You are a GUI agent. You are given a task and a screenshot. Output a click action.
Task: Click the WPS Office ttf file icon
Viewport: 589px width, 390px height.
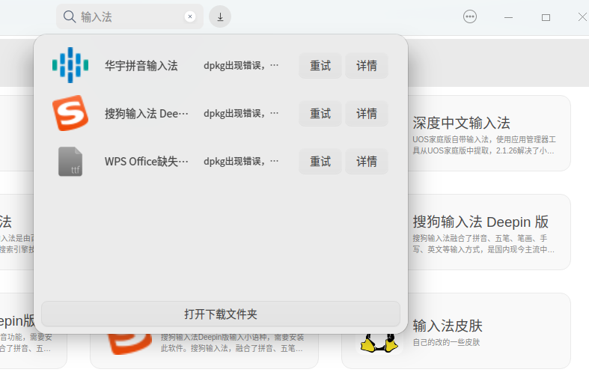coord(70,161)
